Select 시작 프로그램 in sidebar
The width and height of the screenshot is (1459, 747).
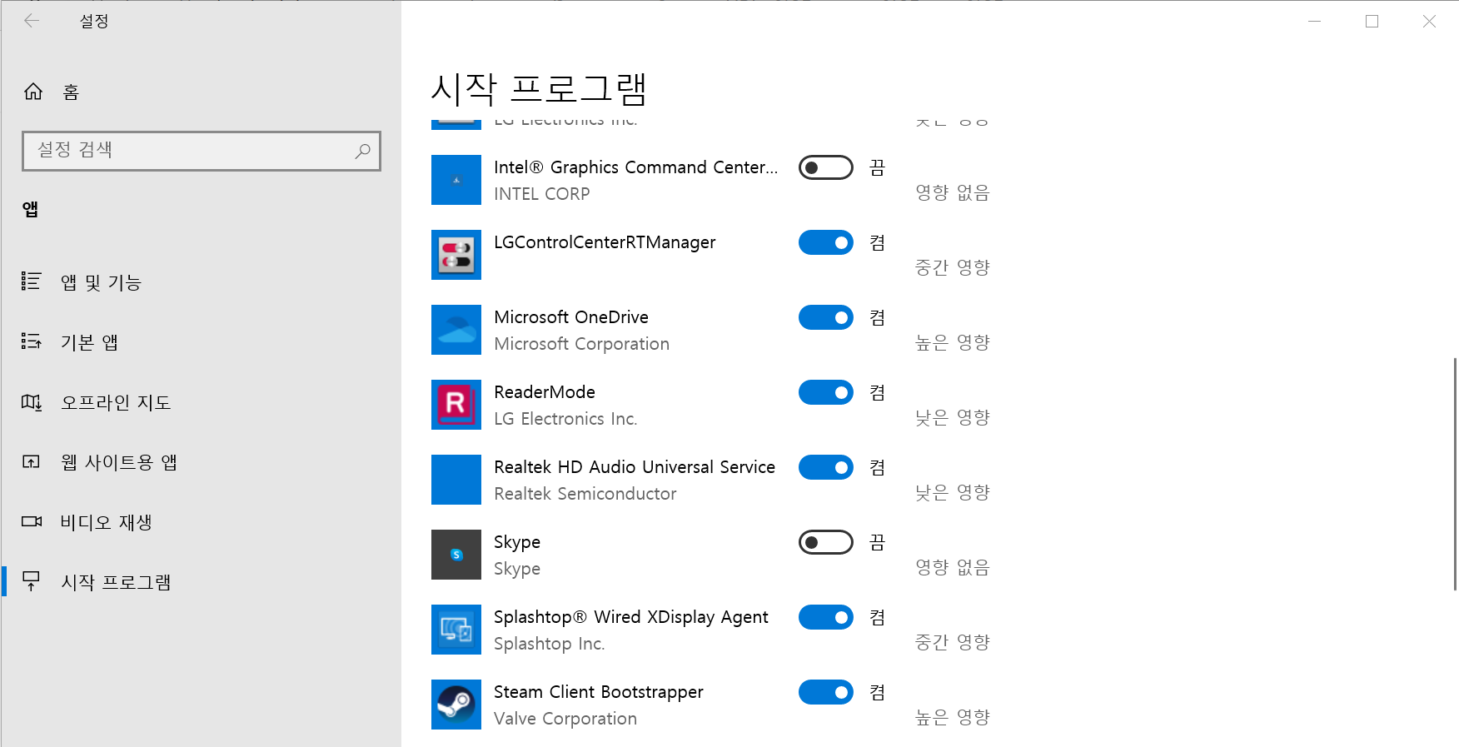(202, 582)
